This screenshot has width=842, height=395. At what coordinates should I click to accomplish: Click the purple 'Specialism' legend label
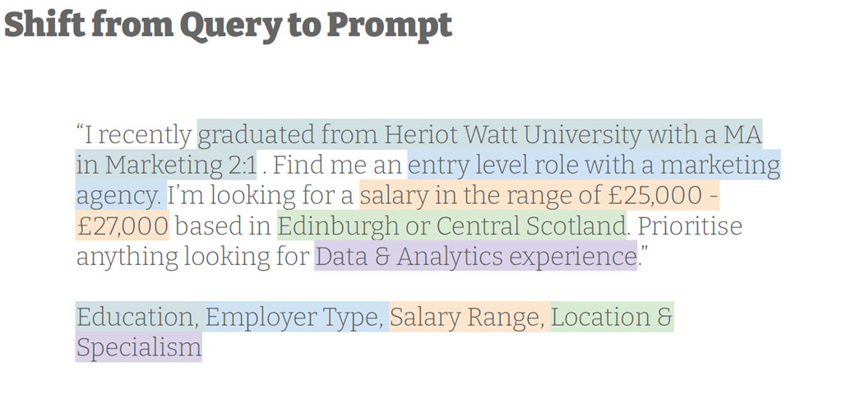tap(138, 347)
